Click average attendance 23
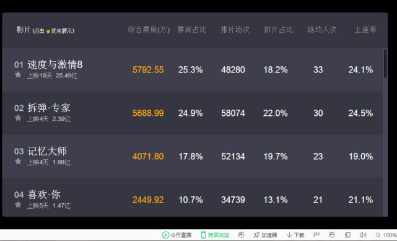 click(318, 156)
